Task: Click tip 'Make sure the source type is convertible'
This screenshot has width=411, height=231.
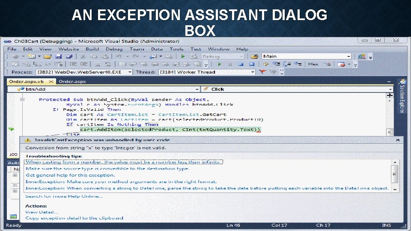Action: coord(107,169)
